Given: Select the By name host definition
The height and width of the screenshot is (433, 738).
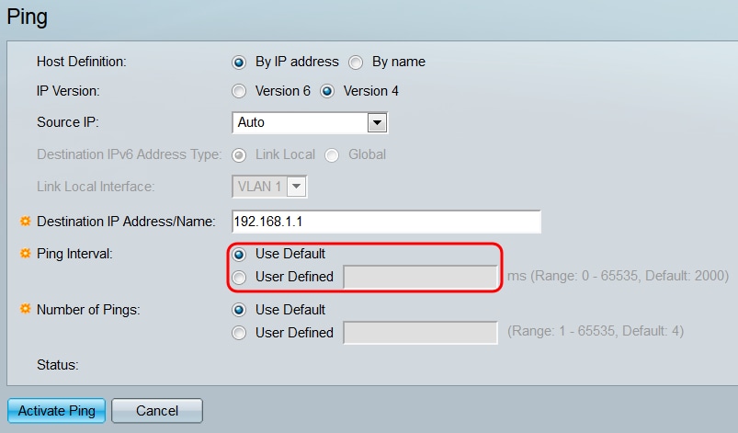Looking at the screenshot, I should pyautogui.click(x=356, y=63).
